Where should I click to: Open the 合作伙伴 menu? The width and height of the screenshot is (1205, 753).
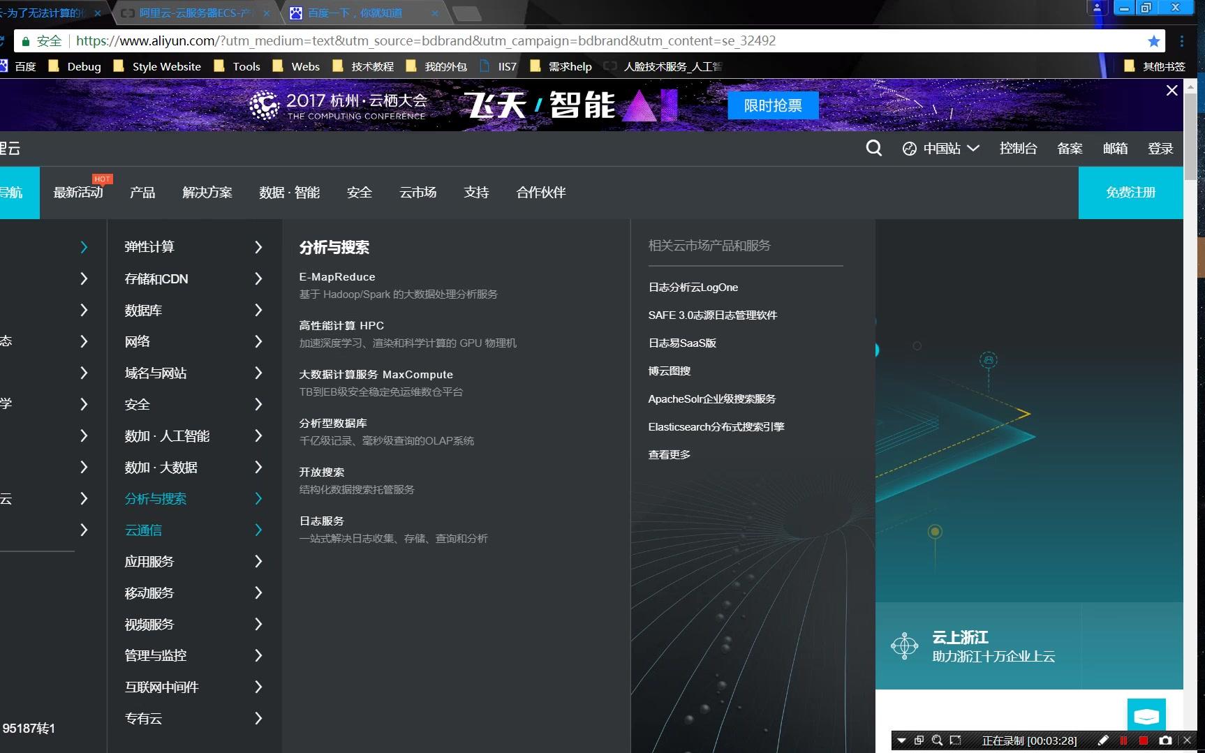click(x=541, y=192)
